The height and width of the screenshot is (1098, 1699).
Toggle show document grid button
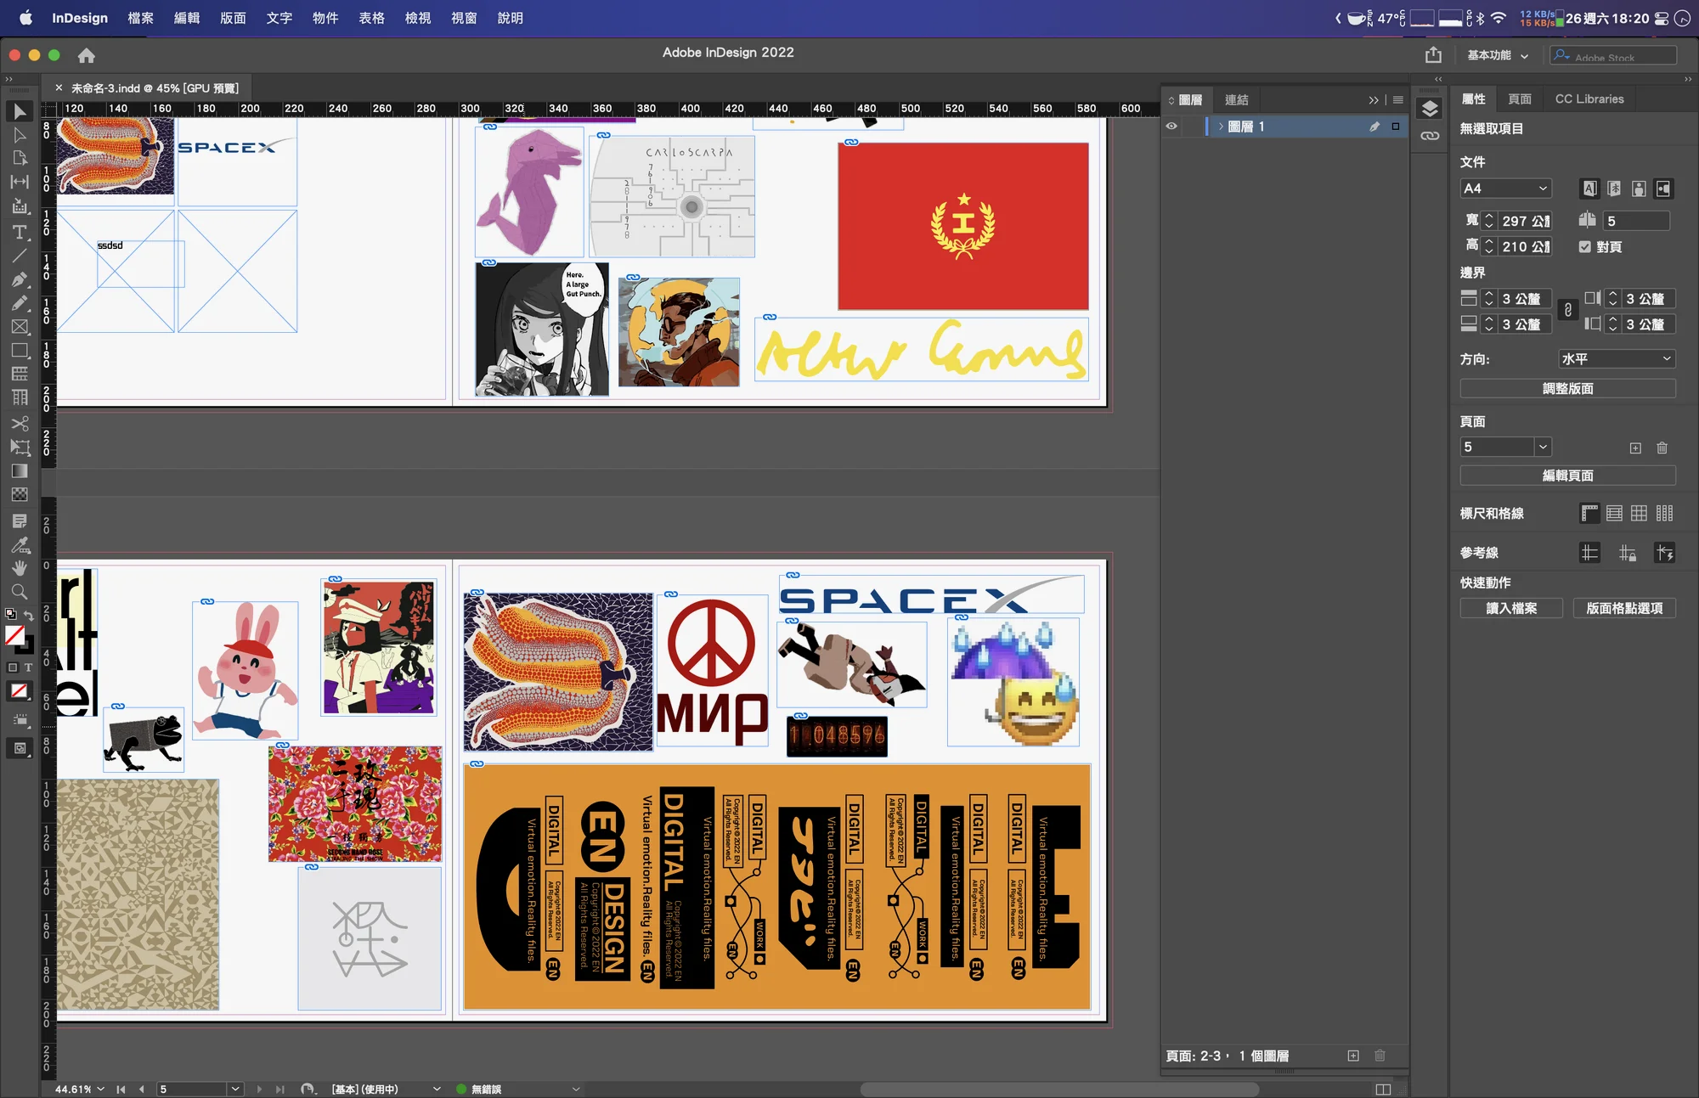click(1639, 514)
